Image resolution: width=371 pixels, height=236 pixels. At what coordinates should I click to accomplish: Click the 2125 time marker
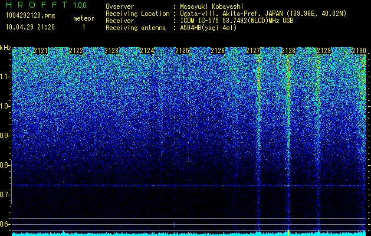point(182,51)
